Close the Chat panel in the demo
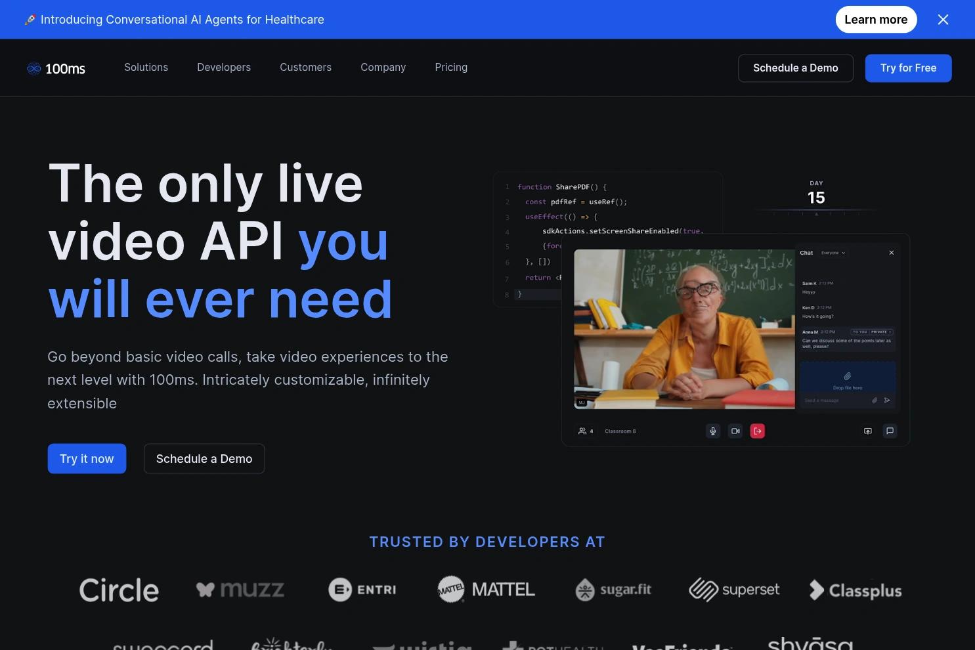 pos(892,253)
